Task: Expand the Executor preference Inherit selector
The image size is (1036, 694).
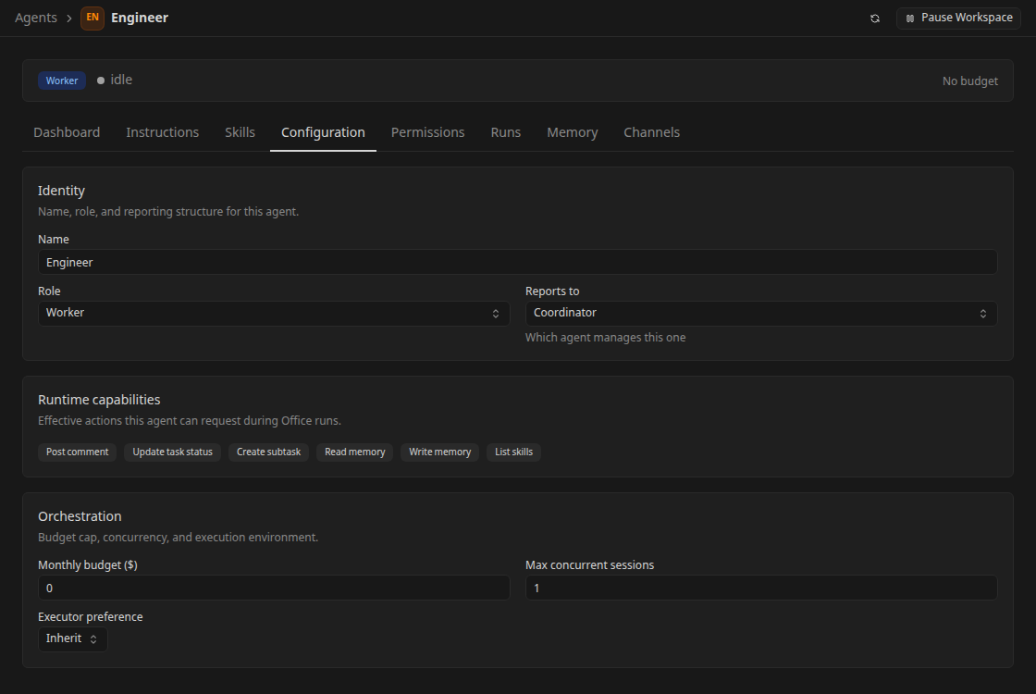Action: [x=73, y=639]
